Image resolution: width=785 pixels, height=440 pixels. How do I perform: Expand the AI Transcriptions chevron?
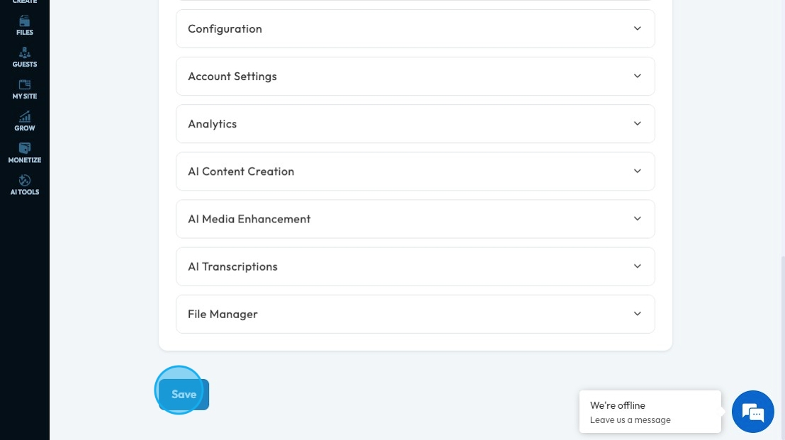pyautogui.click(x=637, y=266)
